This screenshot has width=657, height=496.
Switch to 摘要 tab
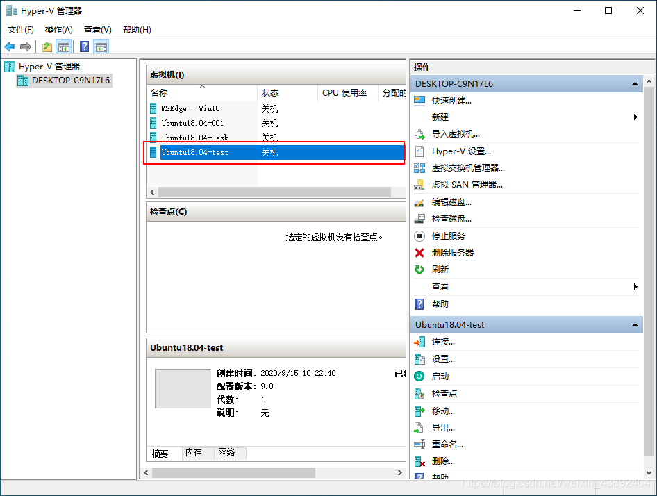[x=160, y=454]
